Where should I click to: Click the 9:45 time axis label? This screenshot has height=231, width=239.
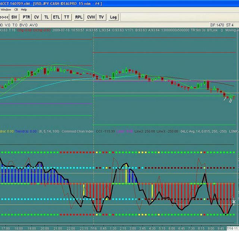coord(221,228)
